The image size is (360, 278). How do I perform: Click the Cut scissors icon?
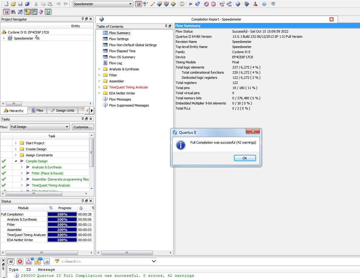click(36, 4)
